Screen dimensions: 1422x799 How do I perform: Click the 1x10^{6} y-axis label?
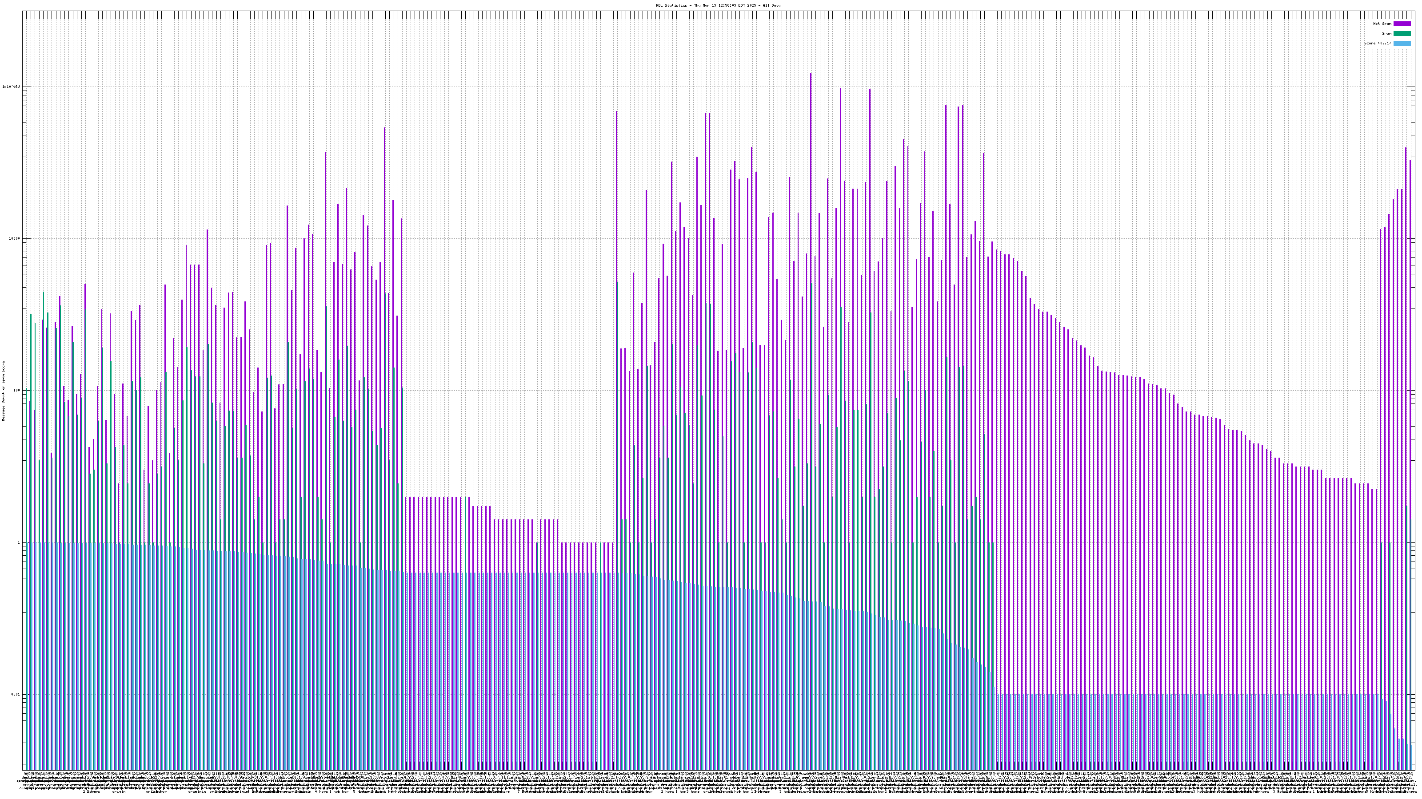11,87
